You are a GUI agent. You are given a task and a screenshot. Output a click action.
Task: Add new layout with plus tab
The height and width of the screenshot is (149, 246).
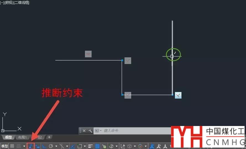tap(49, 137)
